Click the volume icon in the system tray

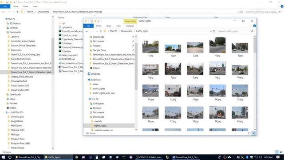tap(260, 157)
